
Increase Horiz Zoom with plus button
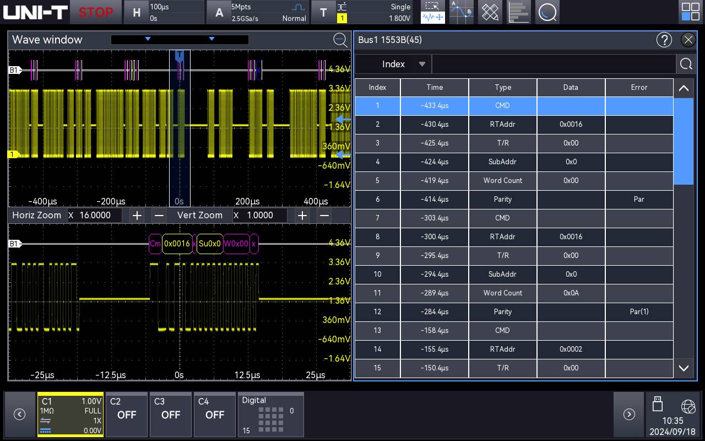click(137, 215)
